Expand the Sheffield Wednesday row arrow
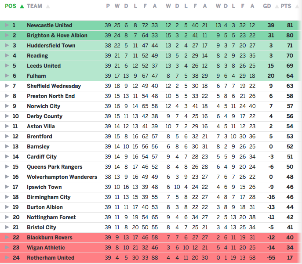Image resolution: width=302 pixels, height=264 pixels. point(7,86)
